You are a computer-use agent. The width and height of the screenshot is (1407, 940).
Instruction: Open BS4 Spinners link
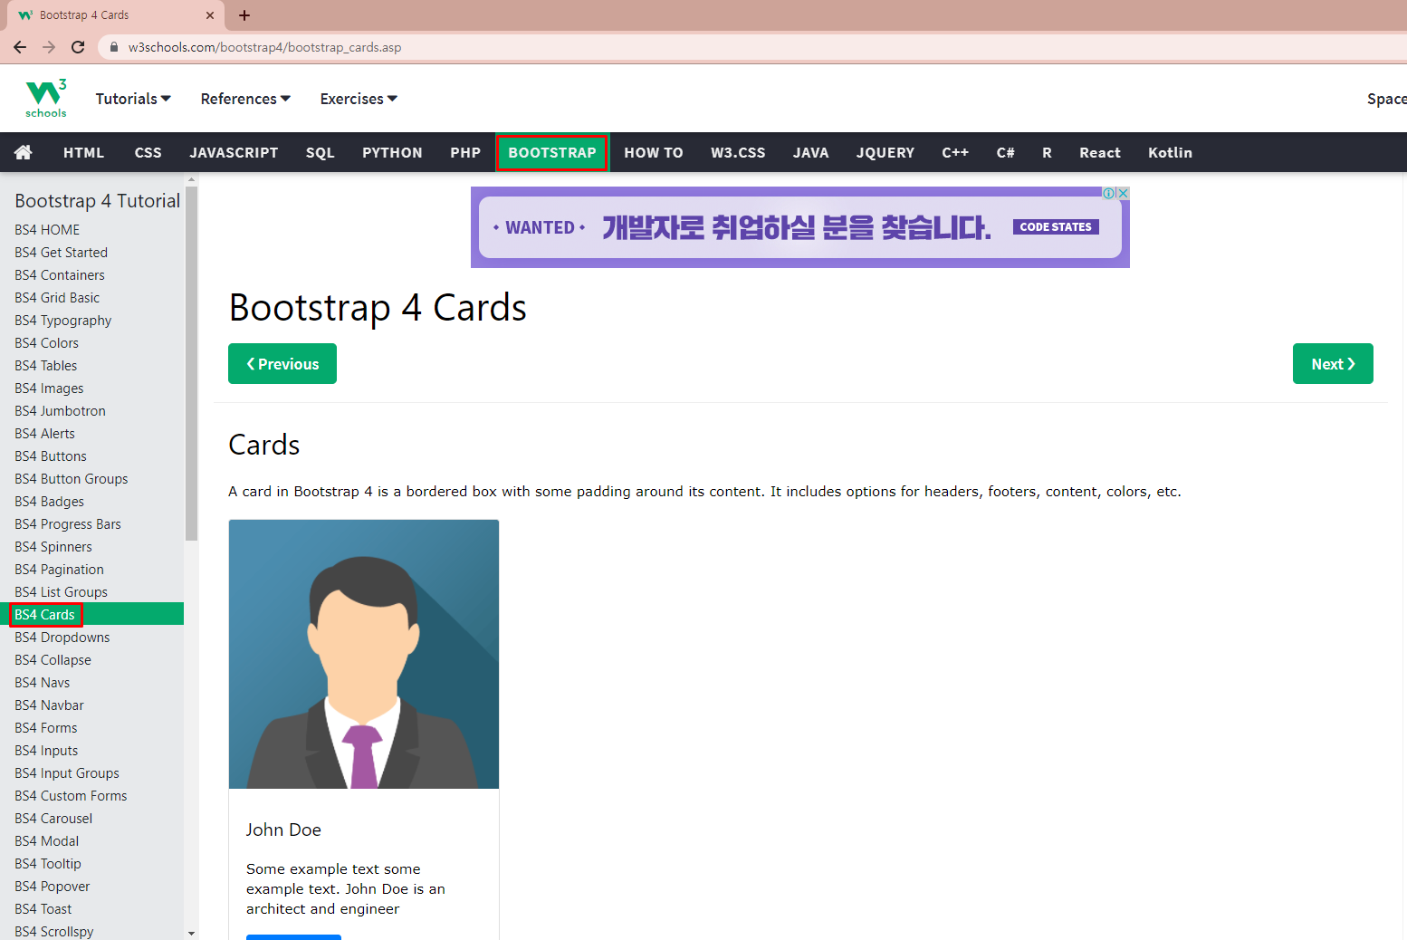tap(53, 547)
